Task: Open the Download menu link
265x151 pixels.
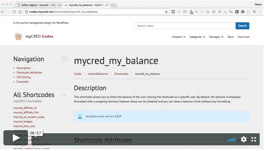Action: tap(243, 37)
